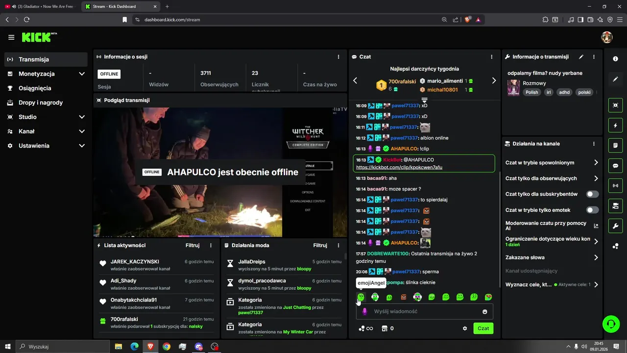627x353 pixels.
Task: Open the green headset support button
Action: pyautogui.click(x=611, y=324)
